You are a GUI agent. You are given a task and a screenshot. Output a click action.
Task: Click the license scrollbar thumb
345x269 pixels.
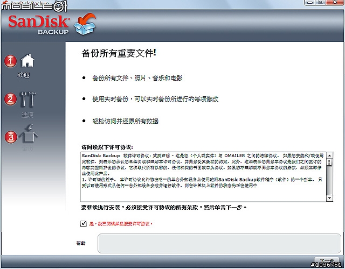(329, 162)
